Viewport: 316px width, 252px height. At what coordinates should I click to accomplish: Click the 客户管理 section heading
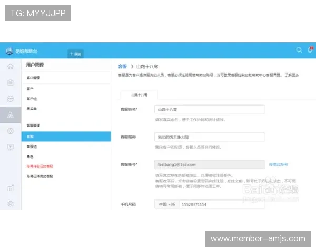pos(33,78)
